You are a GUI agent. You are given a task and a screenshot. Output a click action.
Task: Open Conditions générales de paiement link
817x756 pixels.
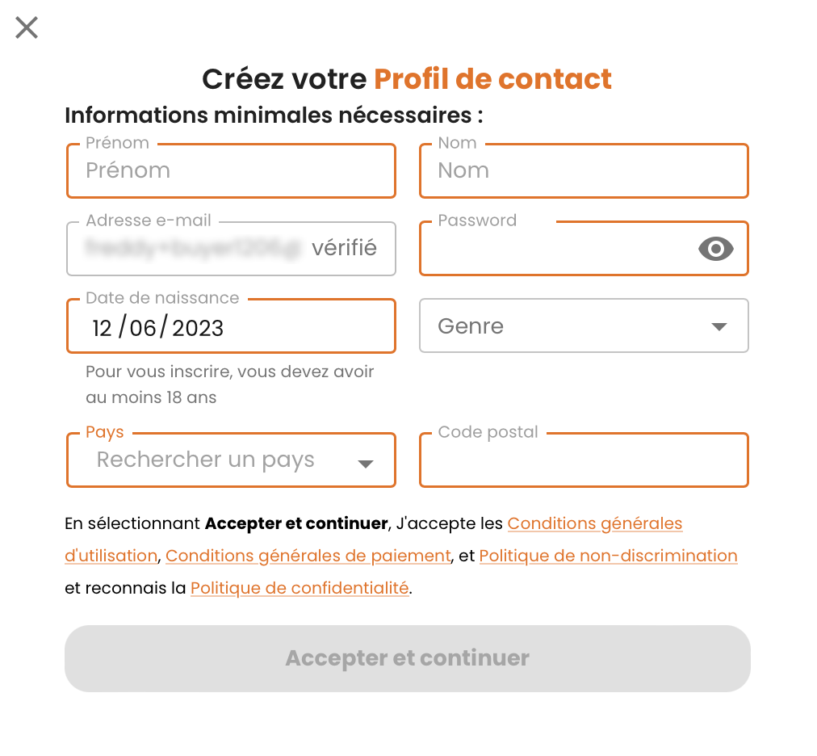308,556
